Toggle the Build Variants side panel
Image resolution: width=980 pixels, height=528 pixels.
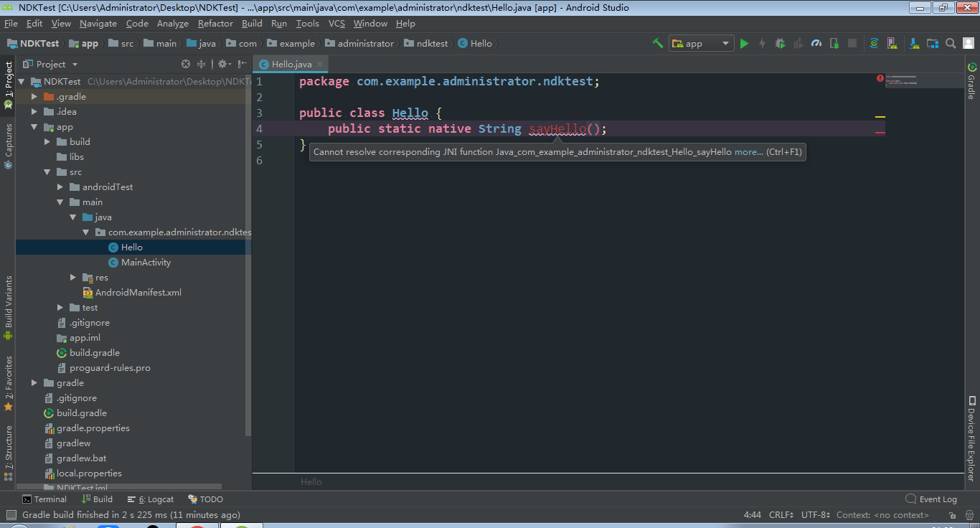pos(8,307)
